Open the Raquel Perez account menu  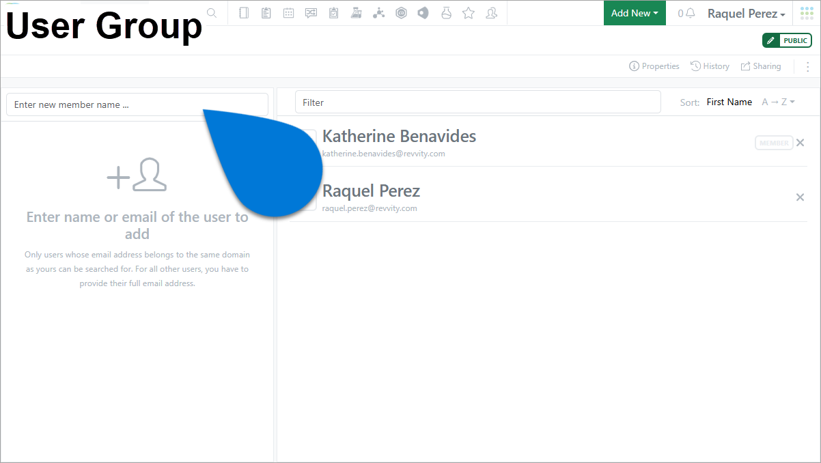click(x=747, y=14)
